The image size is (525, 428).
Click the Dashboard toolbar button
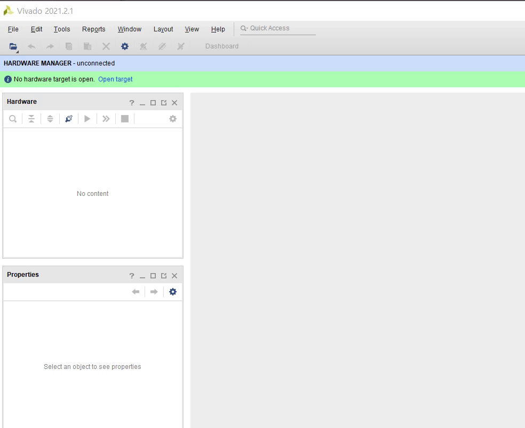coord(222,46)
